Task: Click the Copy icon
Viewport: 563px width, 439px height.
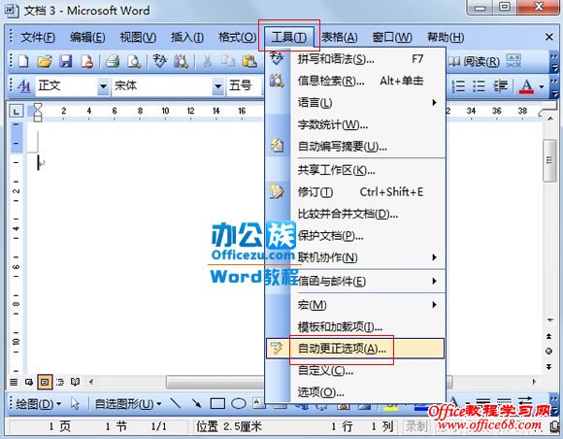Action: 228,61
